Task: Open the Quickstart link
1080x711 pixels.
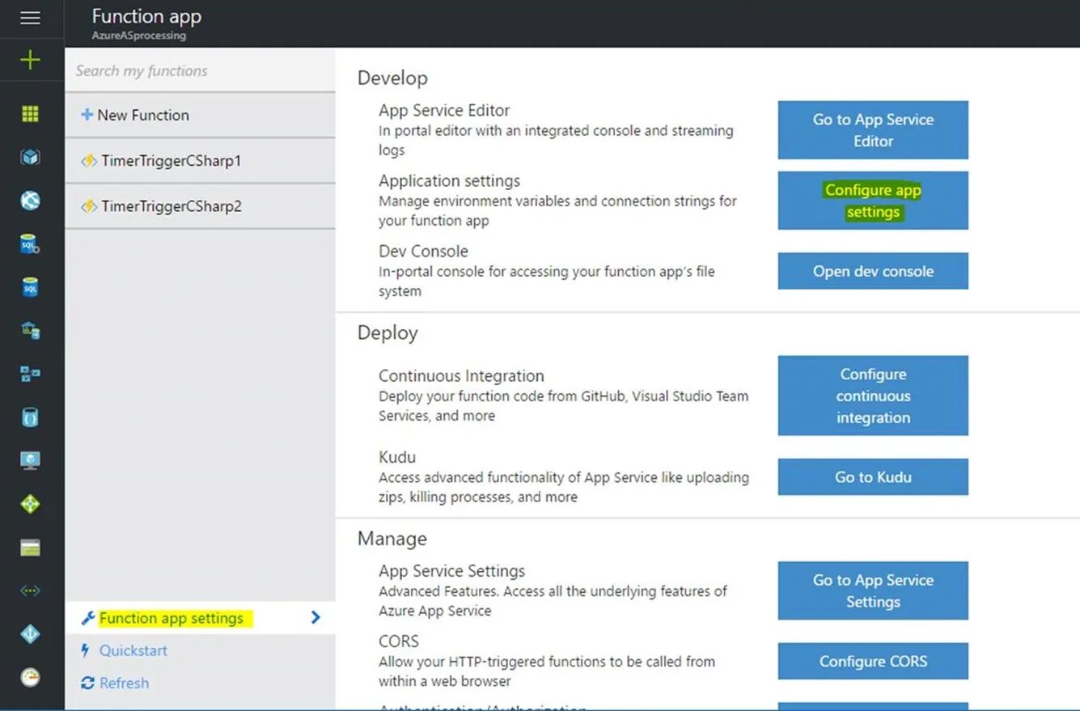Action: click(133, 651)
